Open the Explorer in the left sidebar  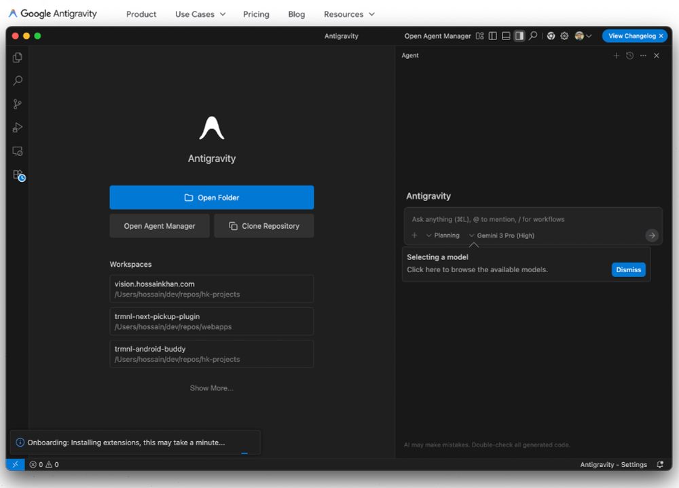point(17,58)
